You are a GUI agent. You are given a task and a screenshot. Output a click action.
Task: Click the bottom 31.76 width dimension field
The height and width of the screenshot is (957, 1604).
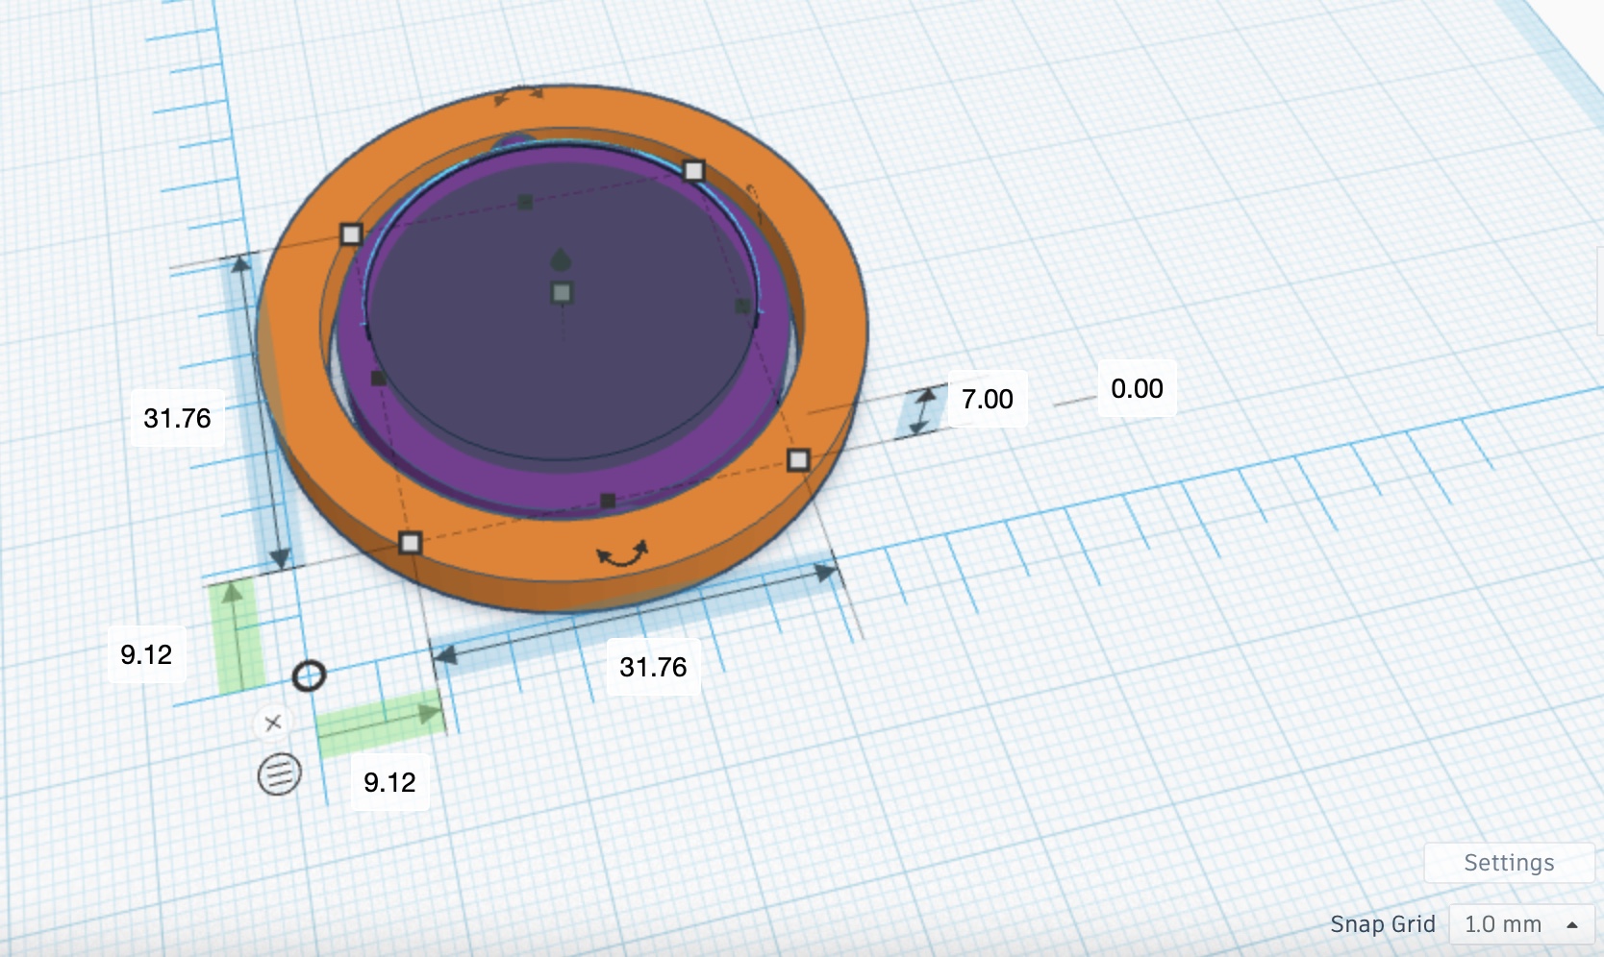pyautogui.click(x=653, y=667)
